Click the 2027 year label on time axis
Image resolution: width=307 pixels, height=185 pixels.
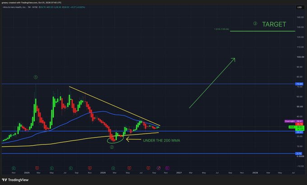coord(179,173)
